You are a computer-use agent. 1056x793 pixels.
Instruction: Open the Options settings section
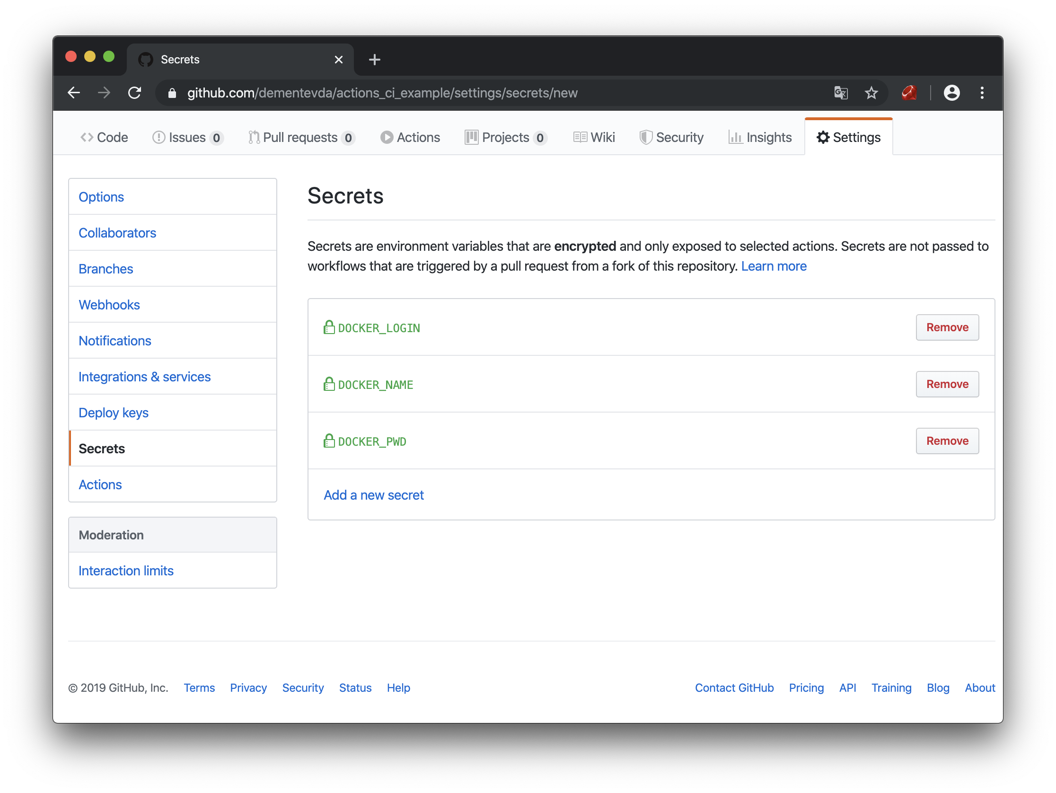[x=102, y=196]
